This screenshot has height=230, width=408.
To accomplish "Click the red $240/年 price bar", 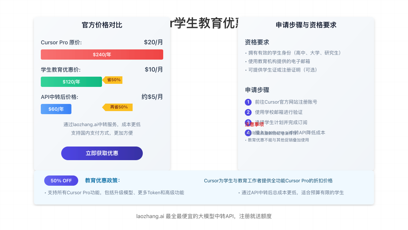I will (102, 55).
